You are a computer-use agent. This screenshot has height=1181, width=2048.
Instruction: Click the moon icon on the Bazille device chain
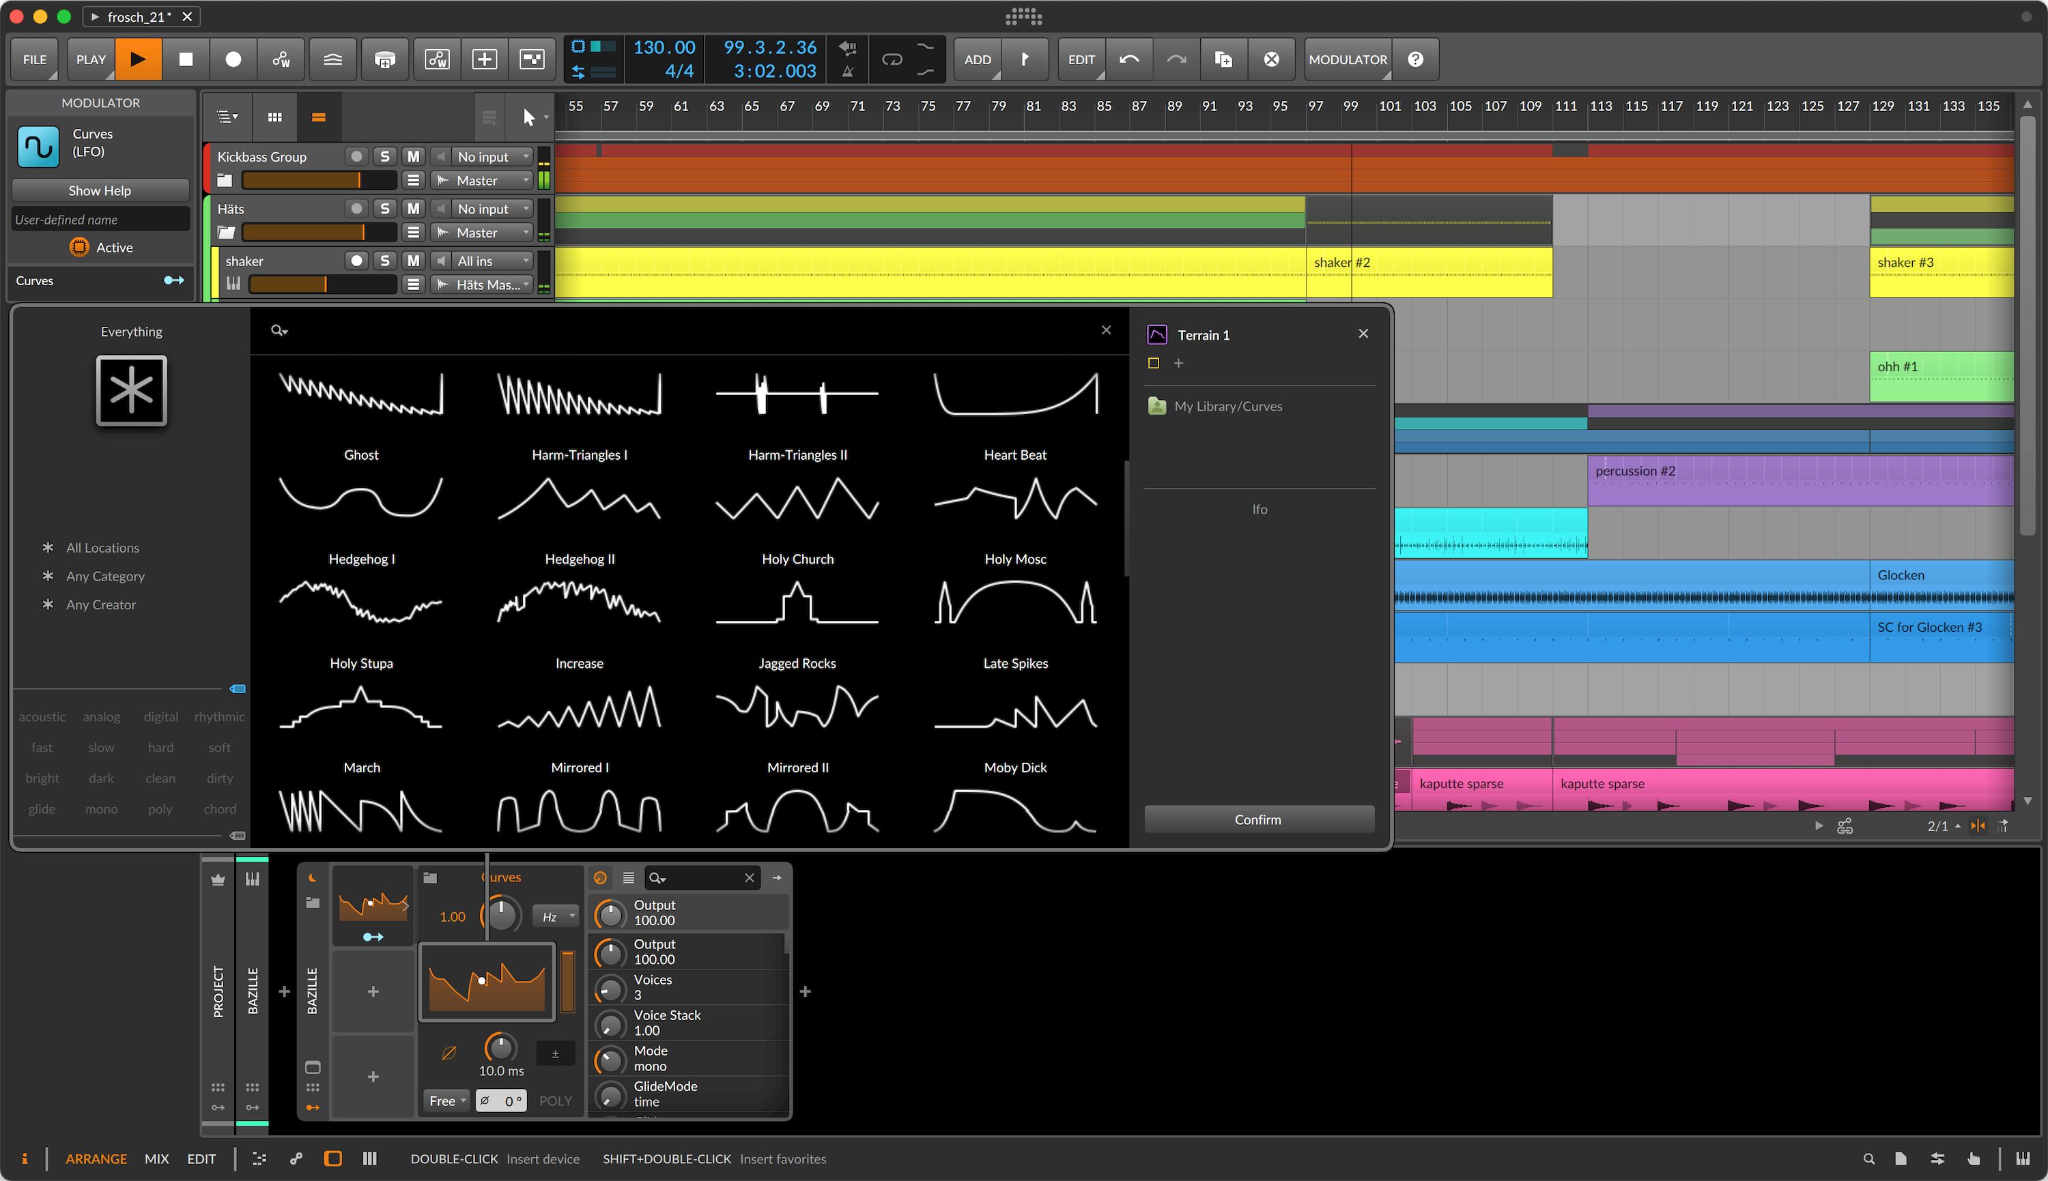313,879
